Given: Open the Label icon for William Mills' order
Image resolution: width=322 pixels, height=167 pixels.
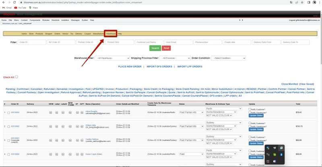Looking at the screenshot, I should tap(56, 126).
